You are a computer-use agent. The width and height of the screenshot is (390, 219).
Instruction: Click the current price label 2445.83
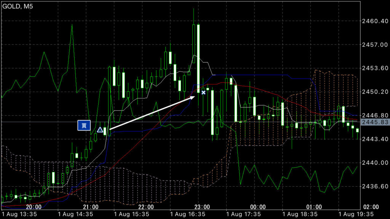point(375,122)
